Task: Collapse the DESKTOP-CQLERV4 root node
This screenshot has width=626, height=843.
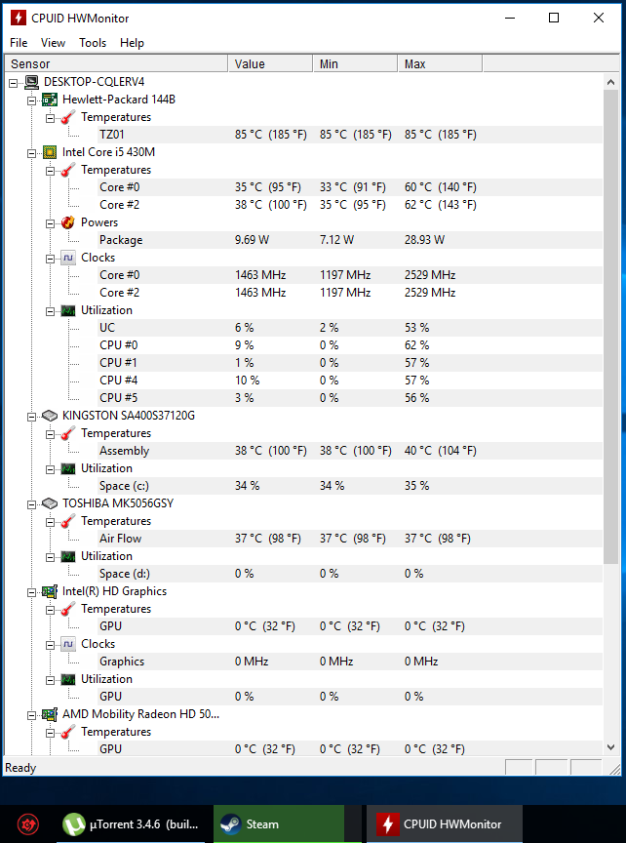Action: pyautogui.click(x=14, y=82)
